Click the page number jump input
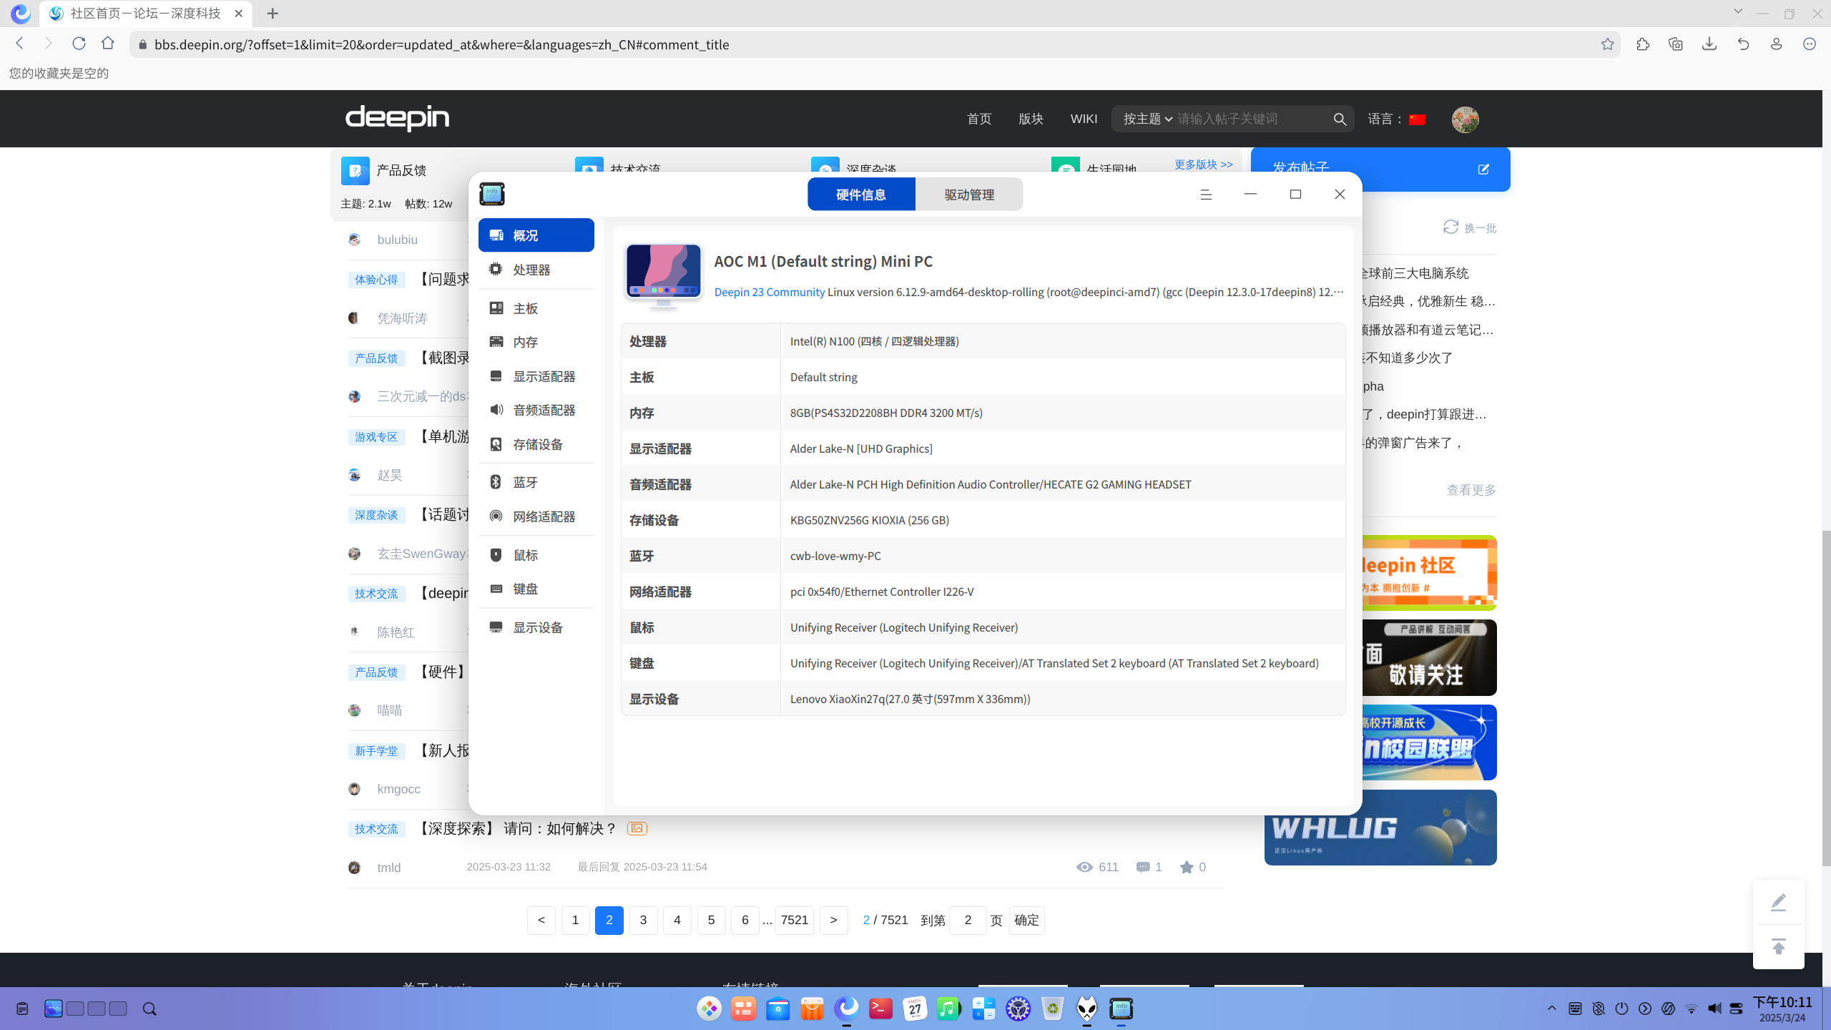 click(968, 920)
